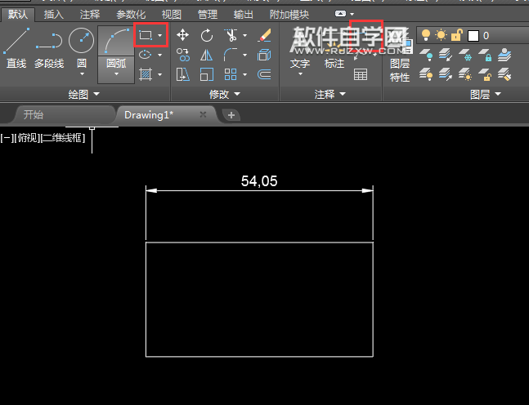
Task: Select the Stretch tool icon
Action: pos(182,74)
